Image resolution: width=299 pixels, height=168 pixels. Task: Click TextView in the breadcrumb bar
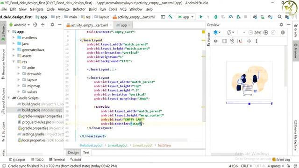(x=164, y=145)
